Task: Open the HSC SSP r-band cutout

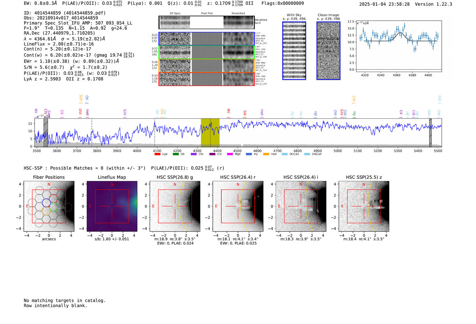Action: (x=238, y=206)
